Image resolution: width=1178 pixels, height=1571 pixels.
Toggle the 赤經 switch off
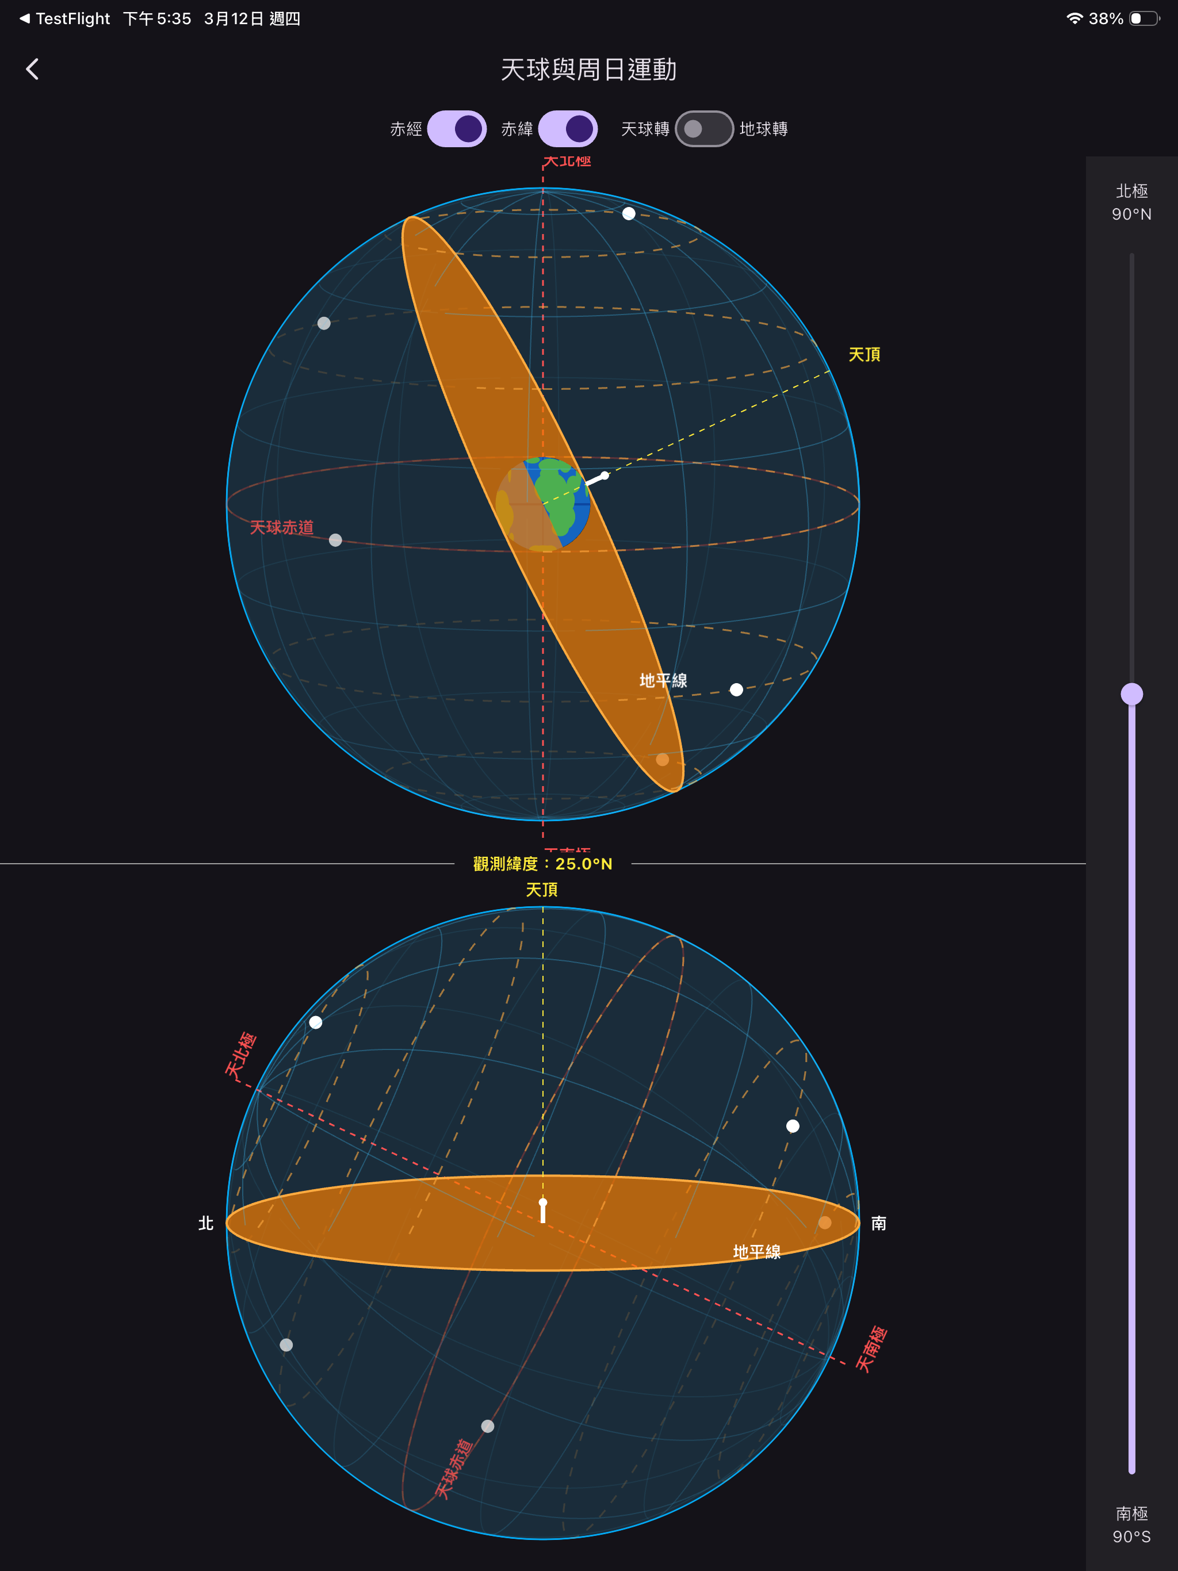point(456,129)
